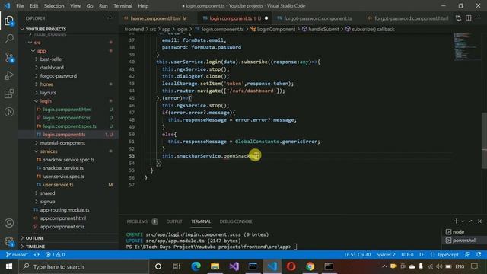Open File Explorer from taskbar
487x274 pixels.
[215, 266]
